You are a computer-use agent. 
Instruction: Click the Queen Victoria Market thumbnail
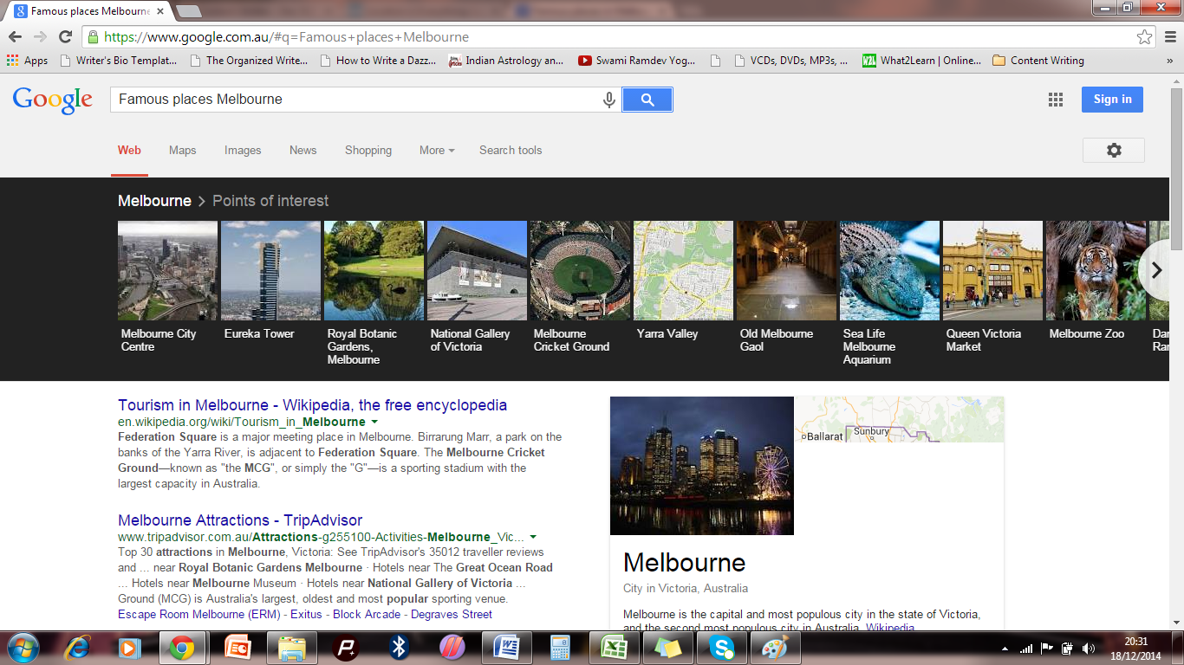click(x=992, y=270)
